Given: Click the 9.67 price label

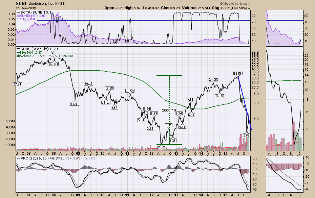Looking at the screenshot, I should [114, 108].
